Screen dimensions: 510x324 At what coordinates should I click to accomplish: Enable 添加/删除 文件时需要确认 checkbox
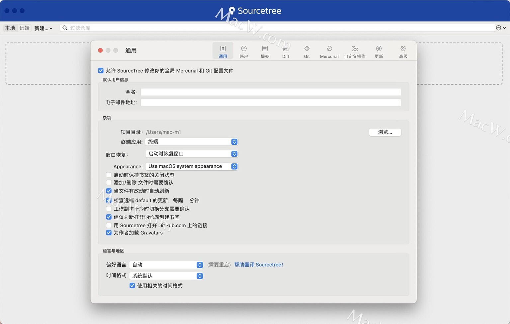pos(109,183)
